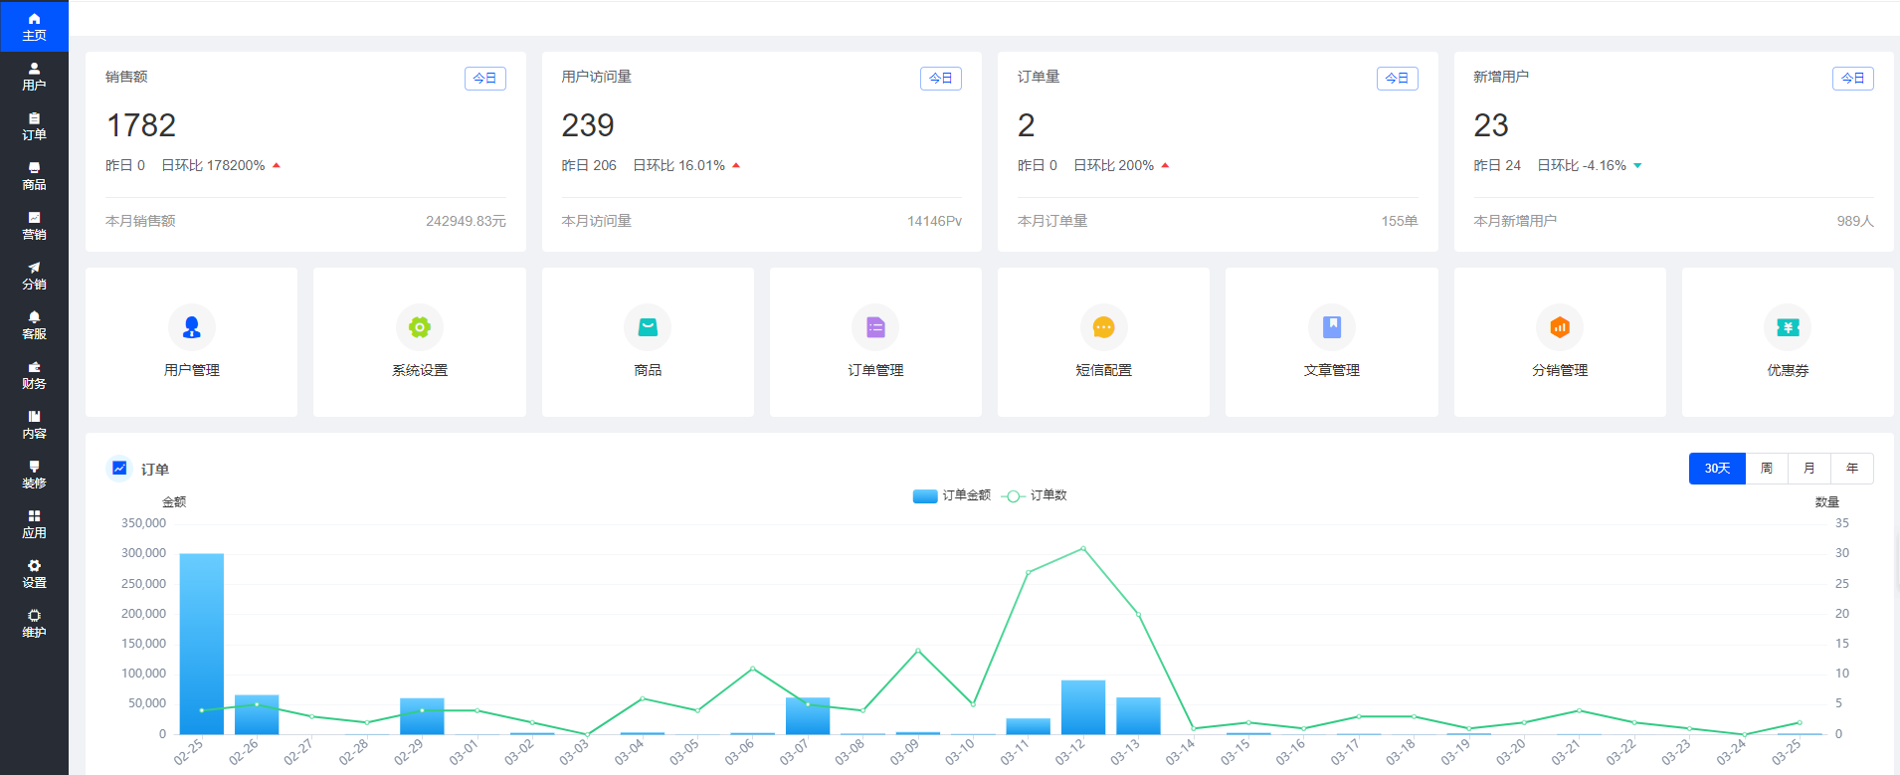Open the 文章管理 shortcut label
This screenshot has height=775, width=1900.
tap(1332, 370)
